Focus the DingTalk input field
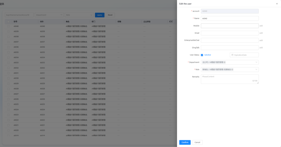 [230, 48]
